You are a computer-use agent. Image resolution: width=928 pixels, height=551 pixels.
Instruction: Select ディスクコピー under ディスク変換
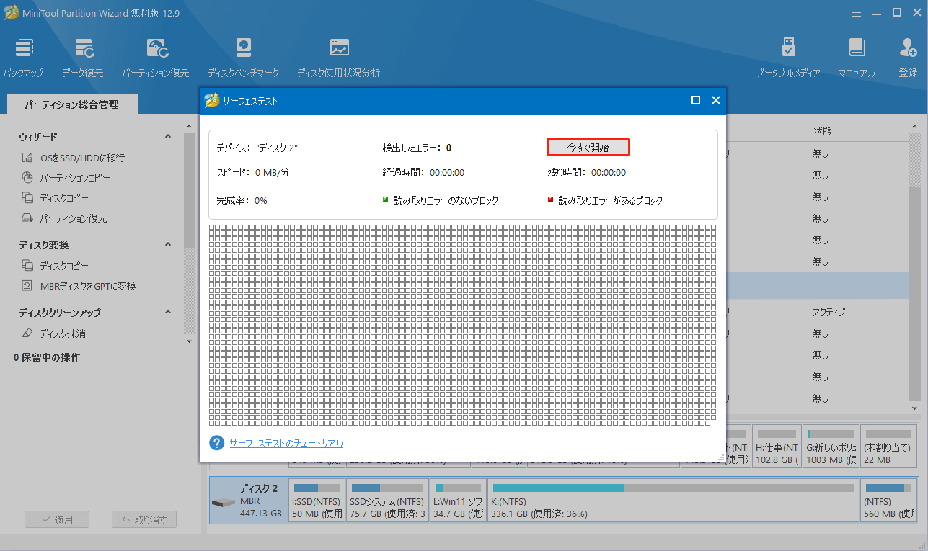(x=55, y=266)
